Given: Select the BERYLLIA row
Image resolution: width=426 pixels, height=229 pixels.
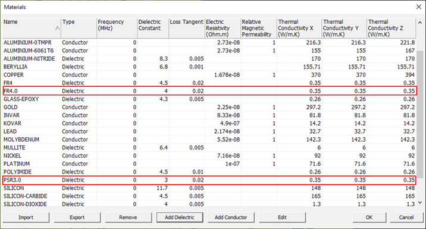Looking at the screenshot, I should (x=209, y=67).
